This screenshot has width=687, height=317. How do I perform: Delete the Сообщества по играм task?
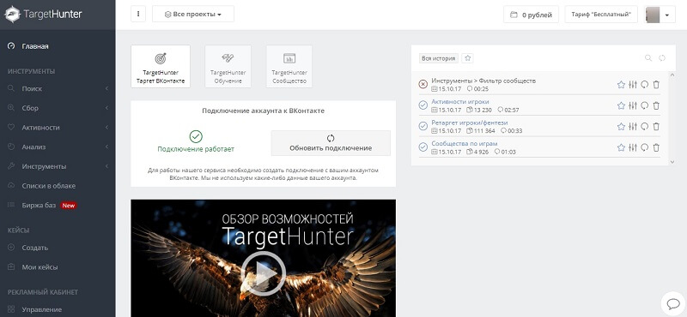[x=656, y=147]
